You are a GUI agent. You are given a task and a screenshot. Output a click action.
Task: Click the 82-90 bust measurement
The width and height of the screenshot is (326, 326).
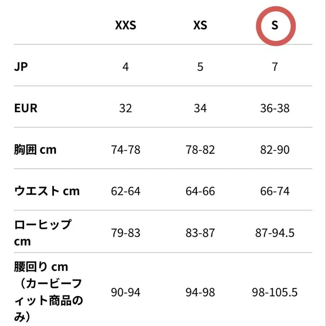(x=275, y=150)
